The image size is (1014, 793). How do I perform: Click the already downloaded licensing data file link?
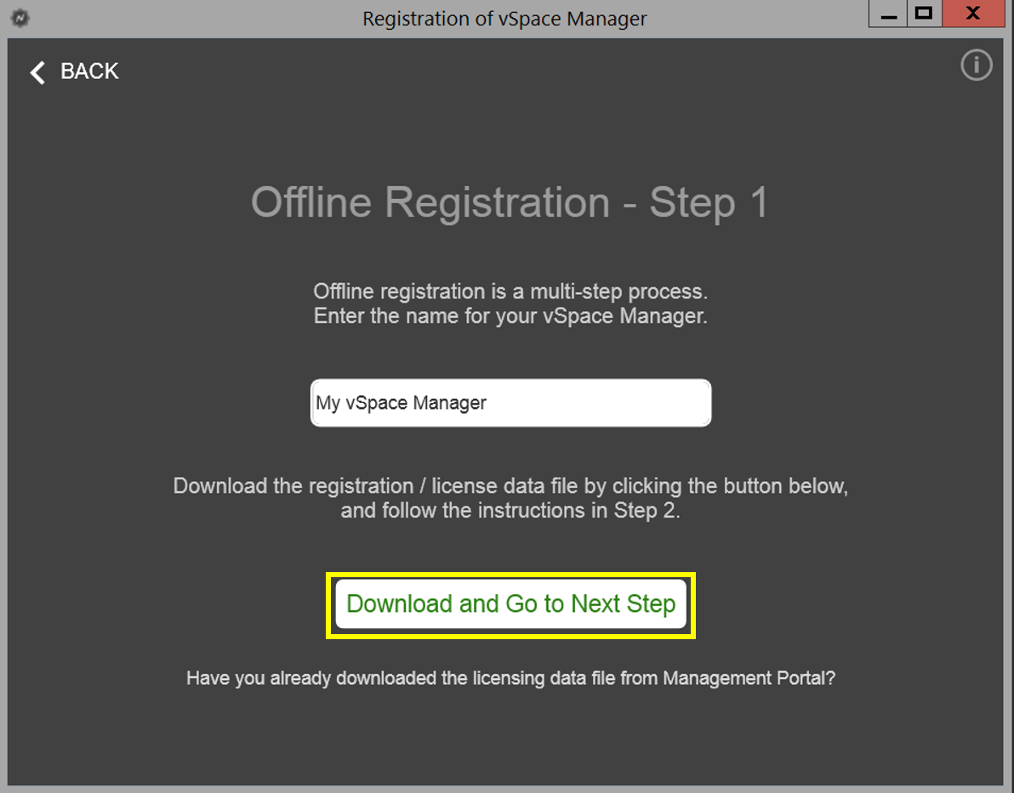coord(511,678)
